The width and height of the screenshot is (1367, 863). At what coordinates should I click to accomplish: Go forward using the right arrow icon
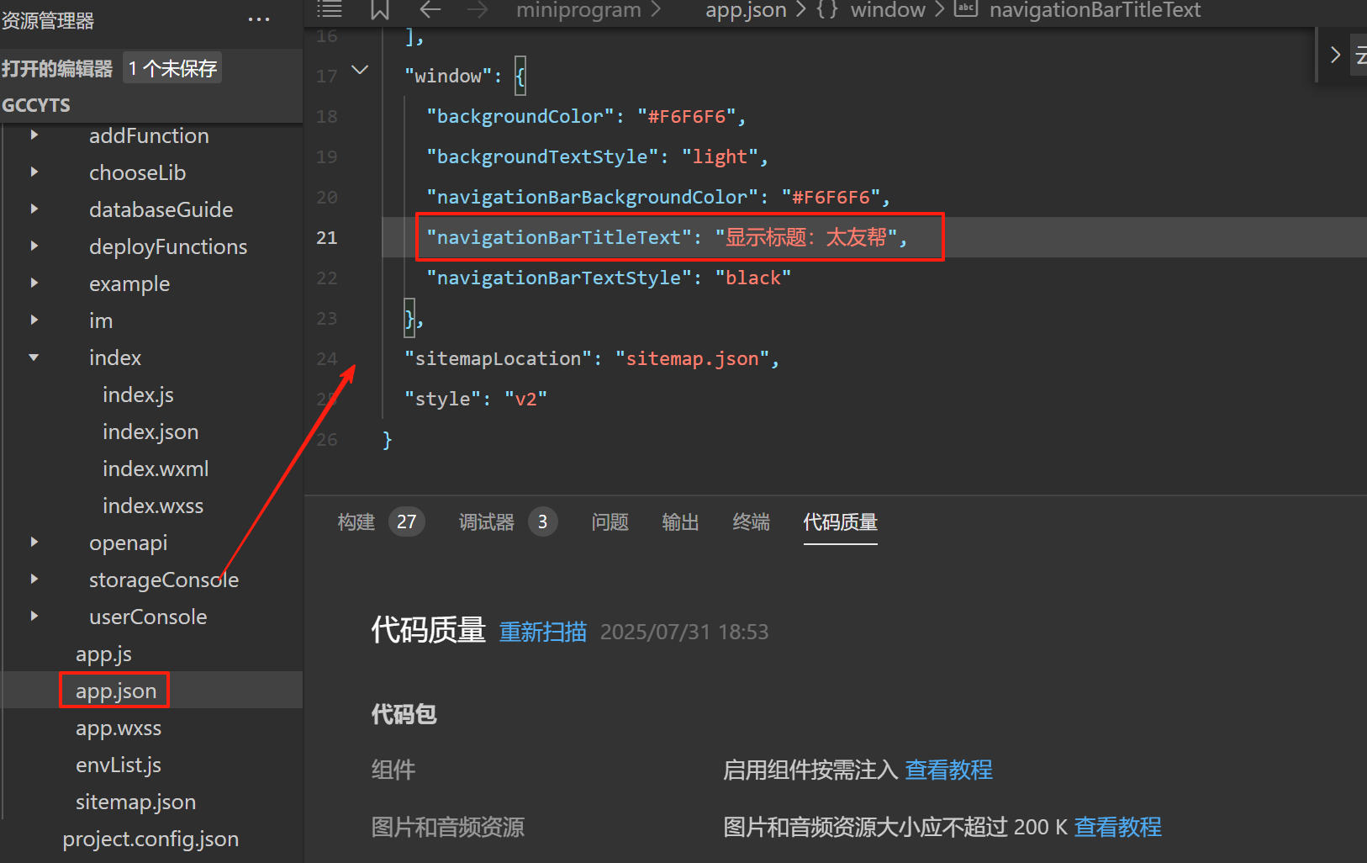coord(478,10)
